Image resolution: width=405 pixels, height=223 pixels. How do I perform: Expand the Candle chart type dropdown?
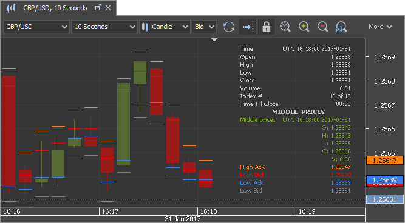coord(165,27)
